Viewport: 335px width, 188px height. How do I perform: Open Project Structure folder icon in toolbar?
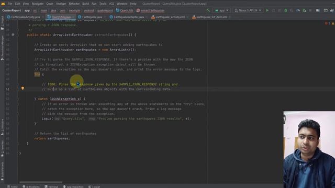pyautogui.click(x=318, y=10)
